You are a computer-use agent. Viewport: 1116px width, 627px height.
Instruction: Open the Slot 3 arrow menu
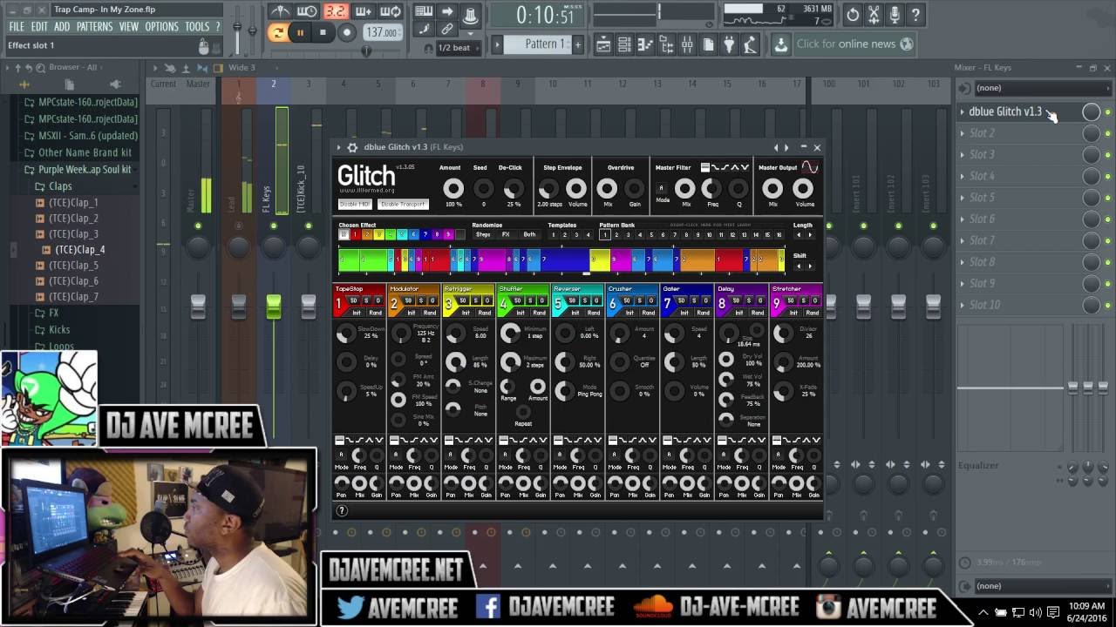pos(963,155)
